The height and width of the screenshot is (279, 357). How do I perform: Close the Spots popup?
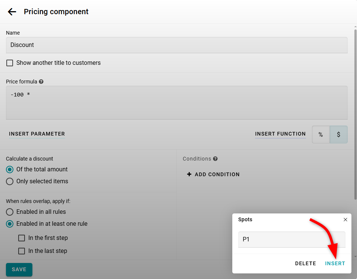pyautogui.click(x=345, y=220)
